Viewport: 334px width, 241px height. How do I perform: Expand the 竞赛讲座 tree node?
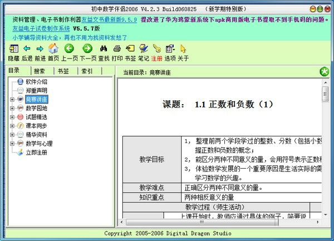12,100
